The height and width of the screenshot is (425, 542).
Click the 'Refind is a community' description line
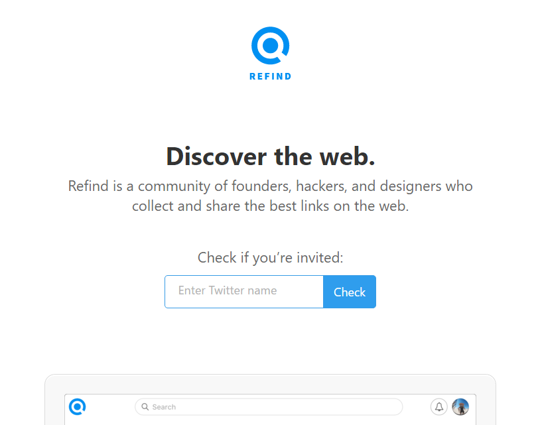click(x=270, y=186)
